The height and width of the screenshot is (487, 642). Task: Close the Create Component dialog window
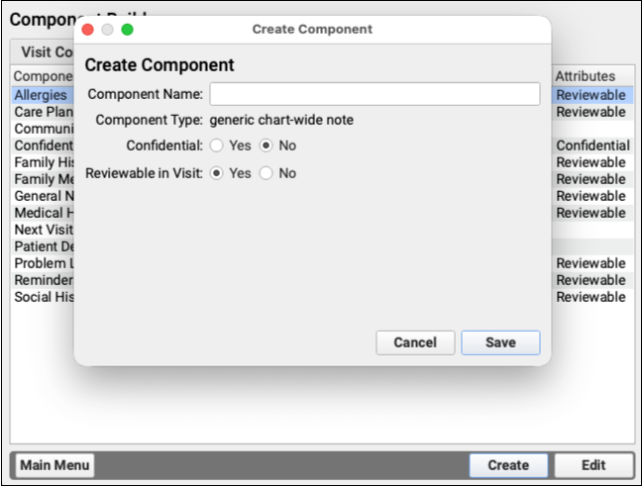[x=88, y=30]
